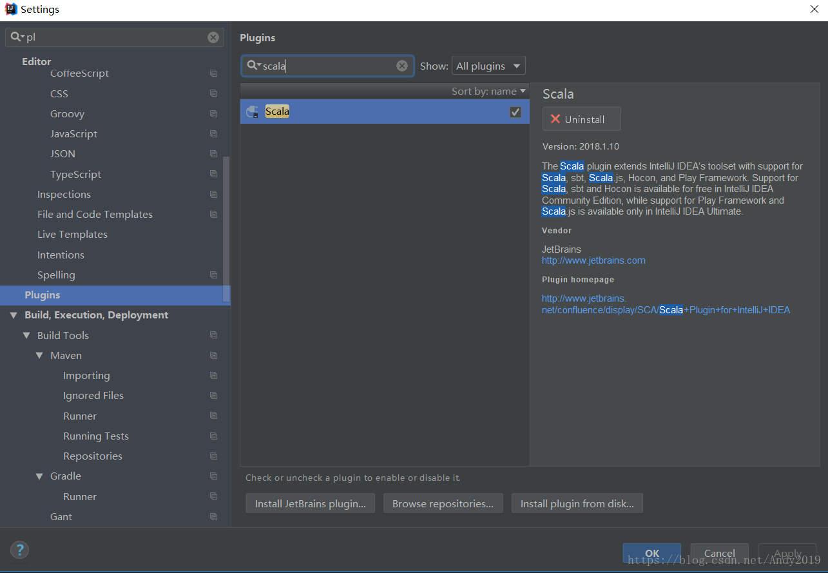This screenshot has width=828, height=573.
Task: Disable the Scala plugin checkbox
Action: (x=515, y=112)
